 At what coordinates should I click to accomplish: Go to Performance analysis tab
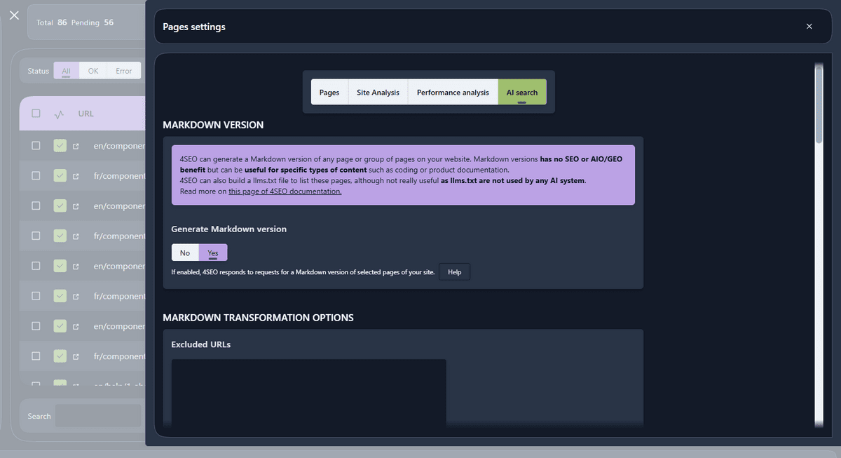(453, 92)
